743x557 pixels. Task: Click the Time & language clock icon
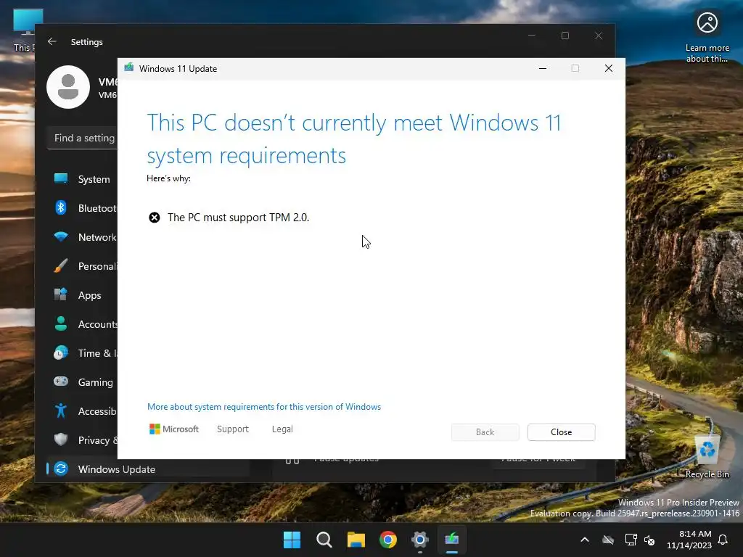point(61,353)
